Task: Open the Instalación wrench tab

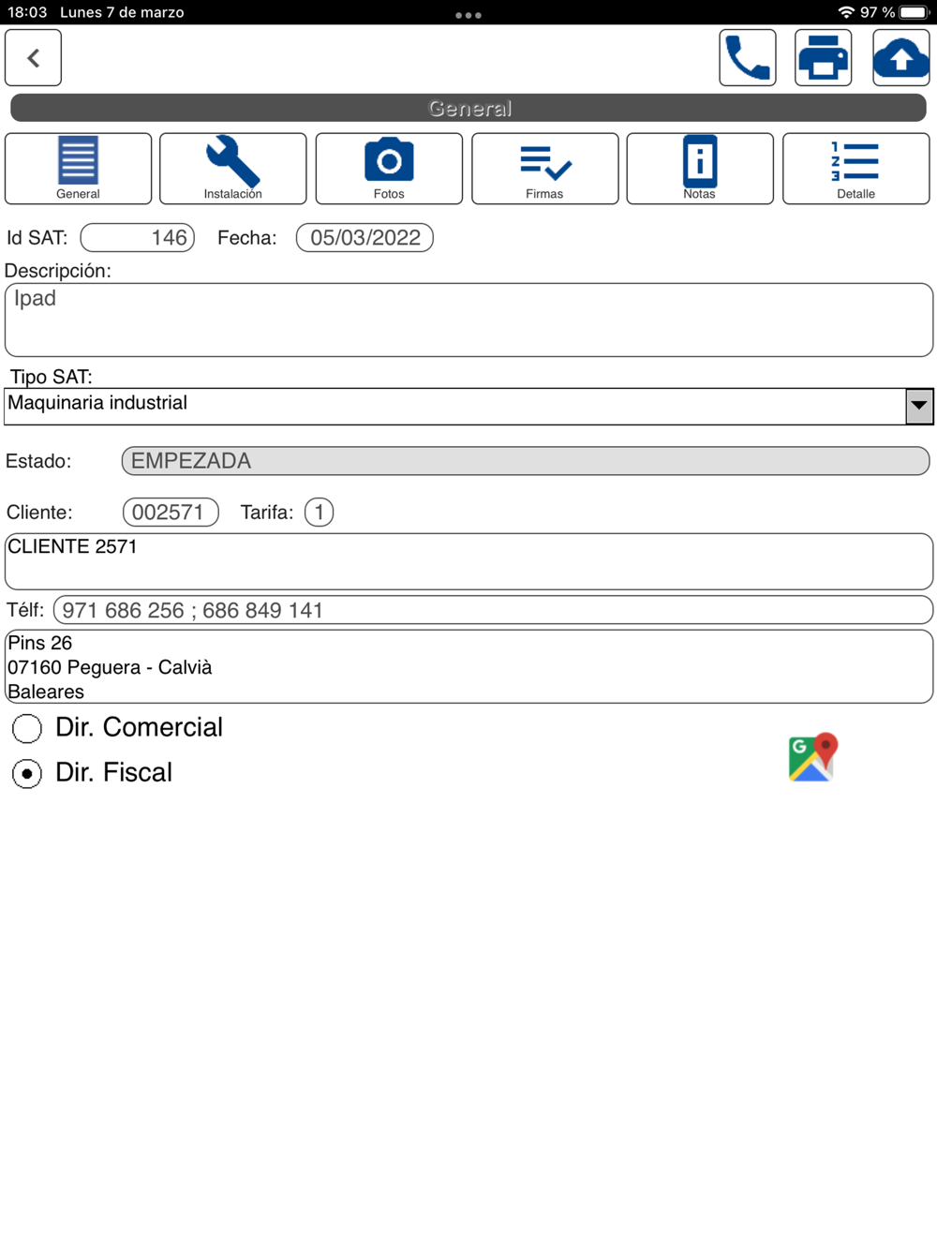Action: [x=233, y=169]
